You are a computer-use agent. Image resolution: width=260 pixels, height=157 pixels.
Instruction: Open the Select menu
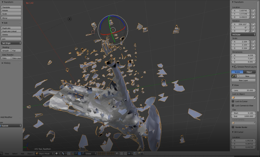click(x=15, y=154)
